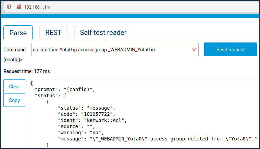Clear the response output
This screenshot has width=260, height=149.
[14, 87]
